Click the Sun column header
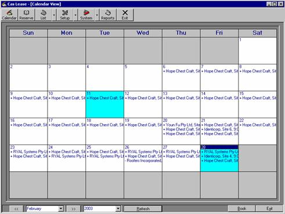 [28, 33]
